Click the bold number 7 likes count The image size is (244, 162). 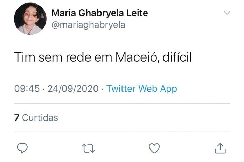pos(16,118)
